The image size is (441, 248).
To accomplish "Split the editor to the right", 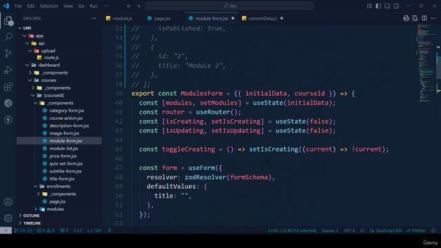I will click(x=424, y=19).
